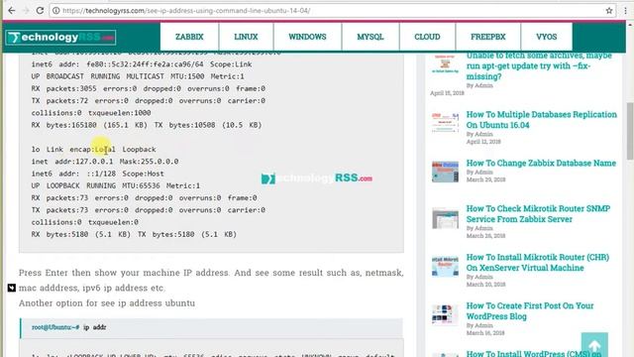Image resolution: width=634 pixels, height=357 pixels.
Task: Click thumbnail of Mikrotik XenServer article
Action: tap(445, 267)
